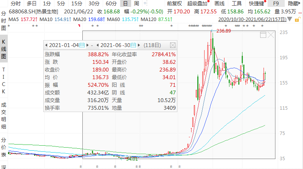Click the 年化收益率 2784.41% value

pyautogui.click(x=164, y=54)
